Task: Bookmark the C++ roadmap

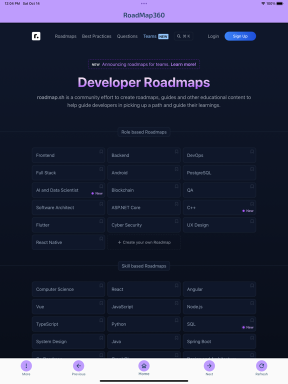Action: tap(252, 204)
